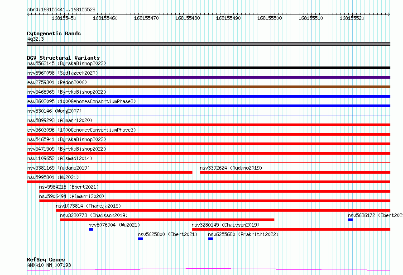Click ruler position 168155520
Image resolution: width=403 pixels, height=275 pixels.
352,18
